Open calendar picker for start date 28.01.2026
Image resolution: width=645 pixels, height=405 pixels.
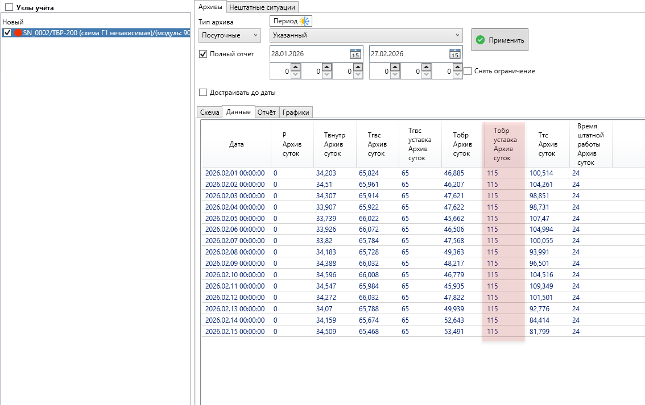tap(355, 54)
